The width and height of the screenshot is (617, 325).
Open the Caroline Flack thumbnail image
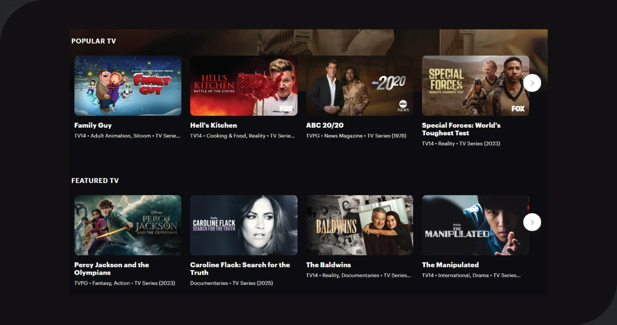pos(243,225)
